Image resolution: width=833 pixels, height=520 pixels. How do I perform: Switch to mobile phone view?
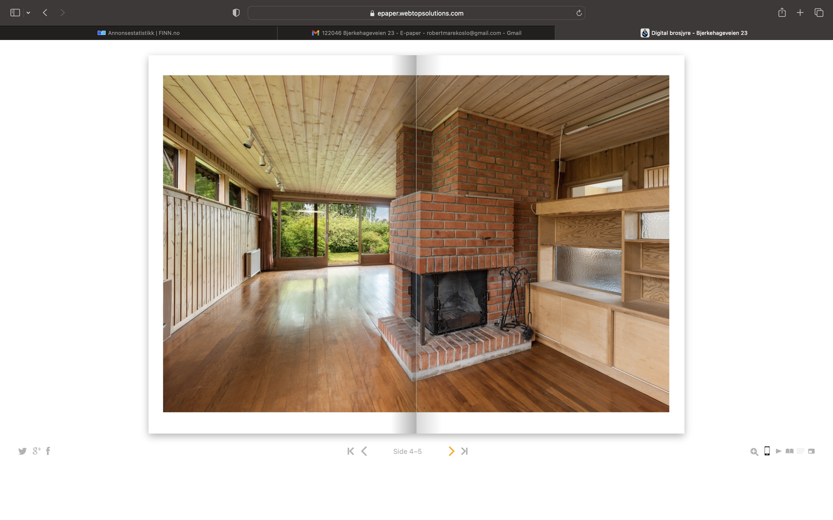point(767,451)
